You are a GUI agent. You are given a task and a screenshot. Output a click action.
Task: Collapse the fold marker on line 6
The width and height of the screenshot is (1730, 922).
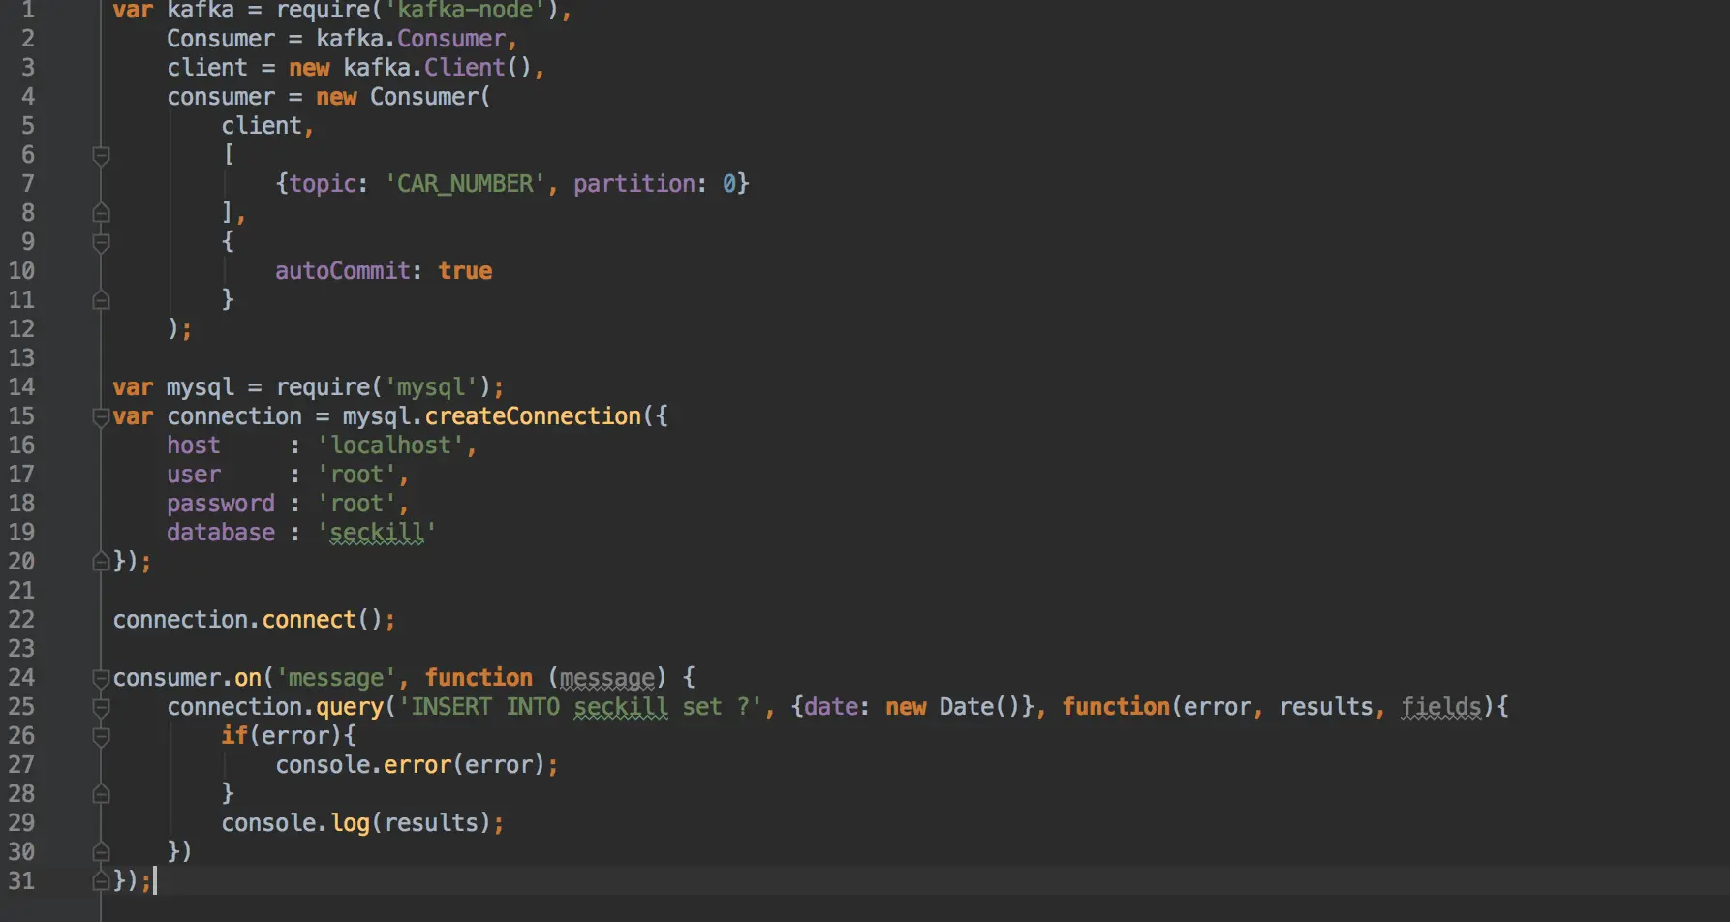101,155
